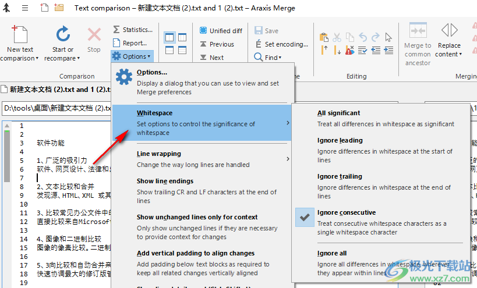Choose Ignore leading whitespace option
The image size is (477, 288).
point(380,150)
